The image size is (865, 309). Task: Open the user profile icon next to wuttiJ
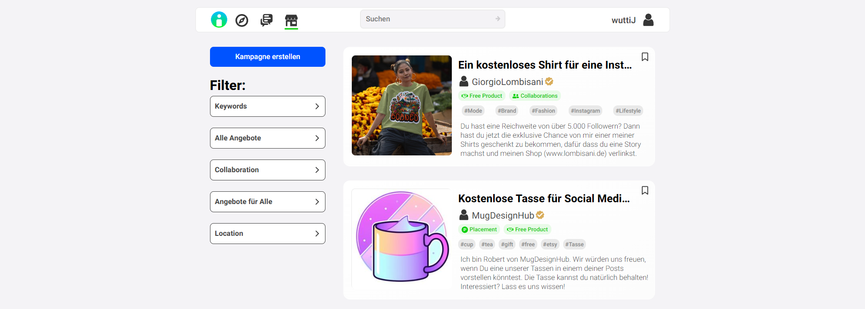click(648, 20)
